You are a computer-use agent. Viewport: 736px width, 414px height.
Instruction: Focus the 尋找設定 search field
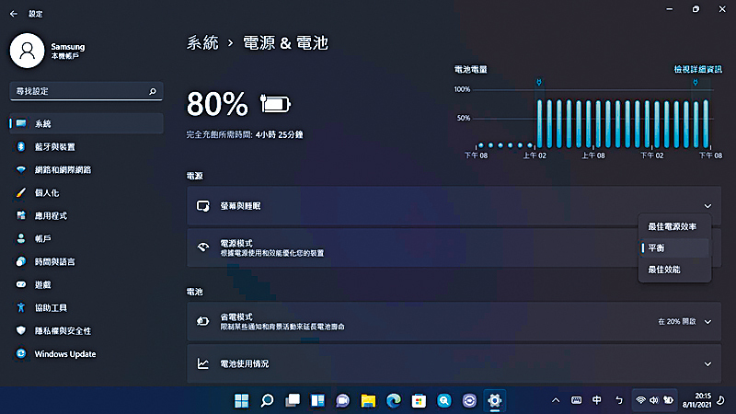[x=86, y=91]
